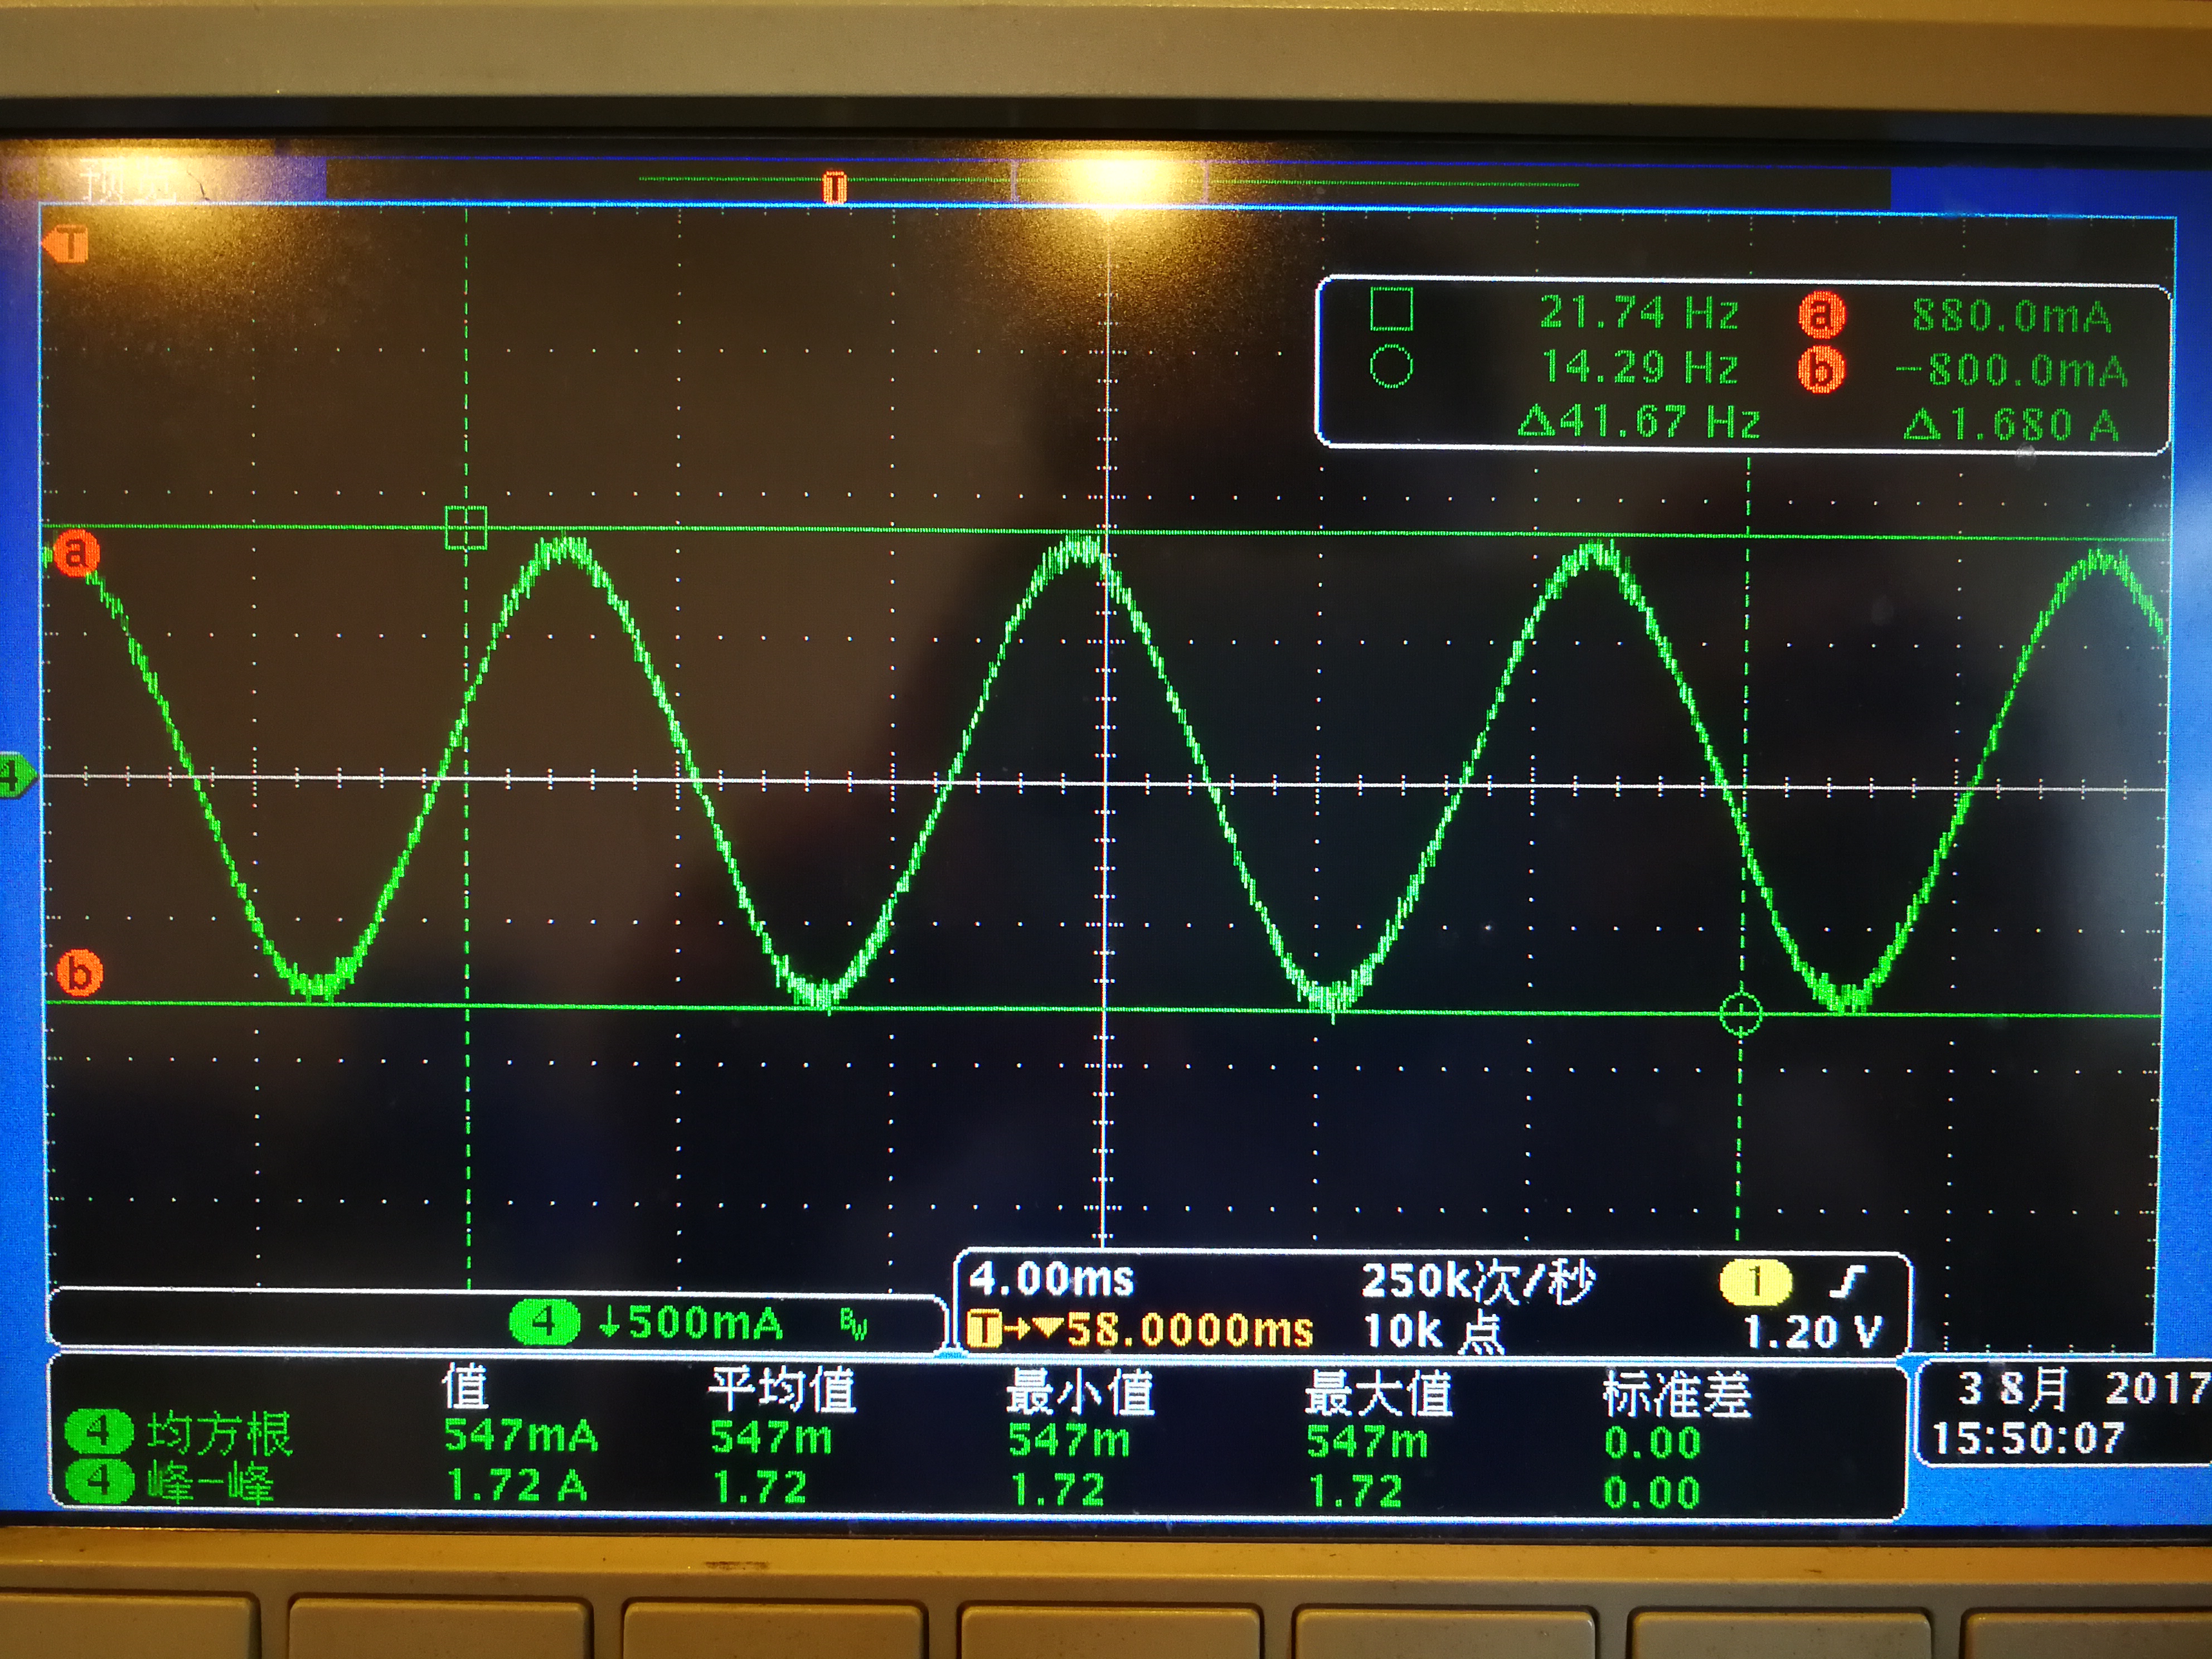Click the orange T icon before 58.0000ms
Viewport: 2212px width, 1659px height.
click(x=984, y=1330)
